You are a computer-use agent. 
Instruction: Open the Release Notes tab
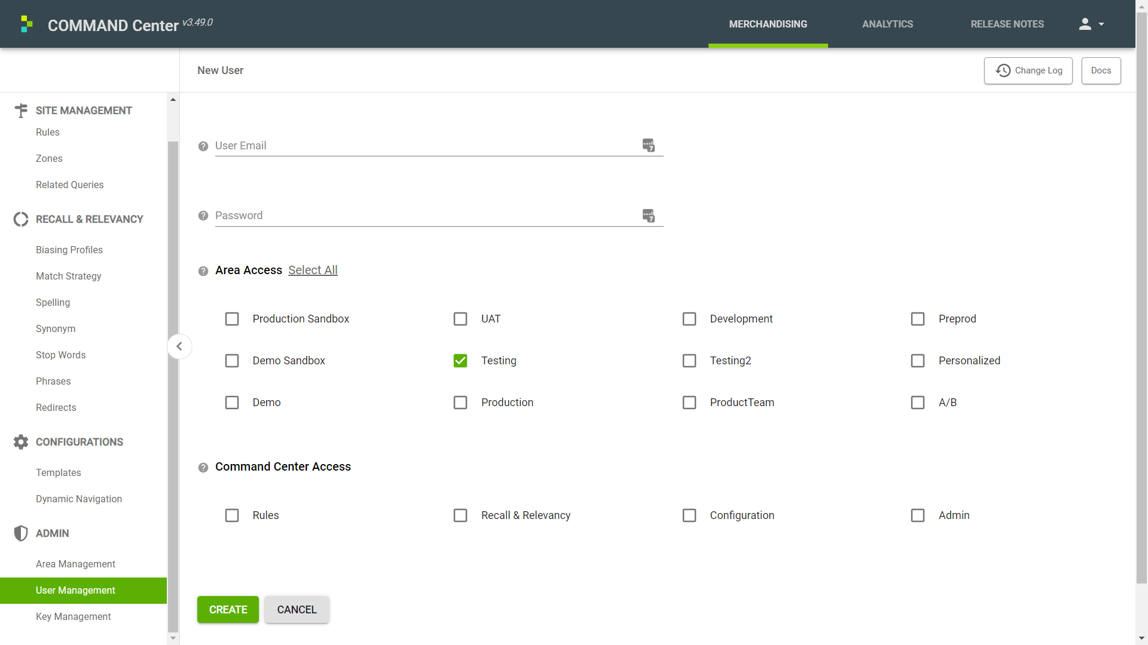1007,24
